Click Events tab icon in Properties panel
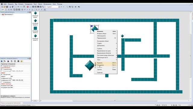Screen dimensions: 193x109 [x=18, y=61]
